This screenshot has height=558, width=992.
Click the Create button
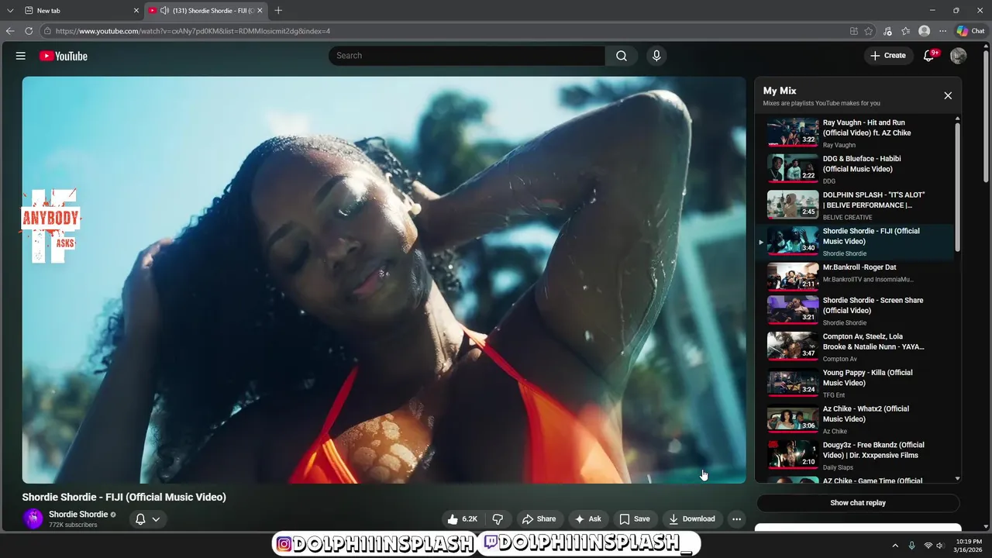[887, 56]
